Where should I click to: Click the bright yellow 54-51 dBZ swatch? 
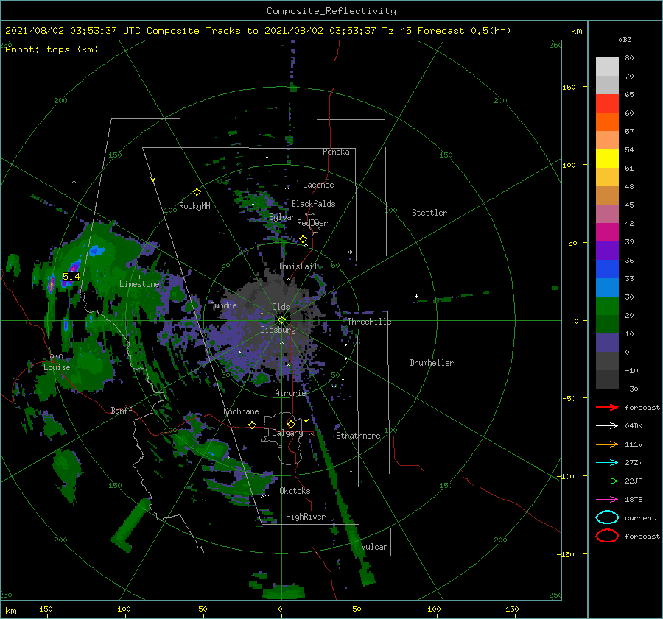tap(607, 159)
